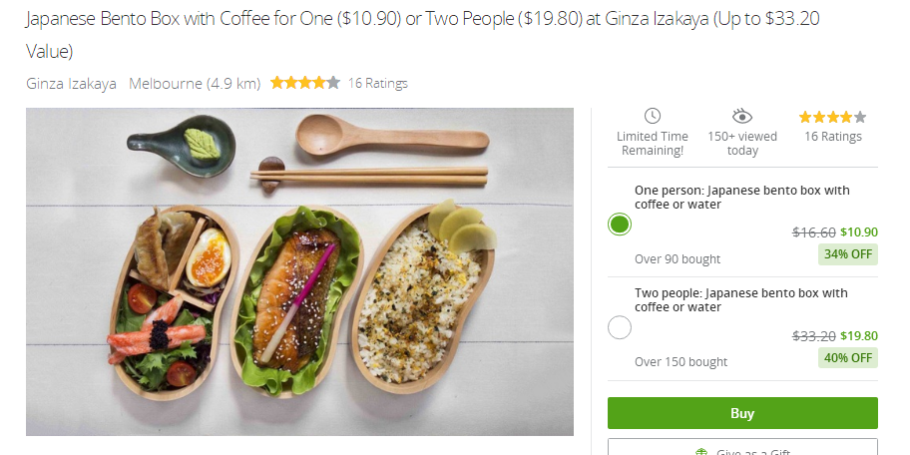Click the Limited Time Remaining label
Screen dimensions: 910x455
click(x=653, y=144)
